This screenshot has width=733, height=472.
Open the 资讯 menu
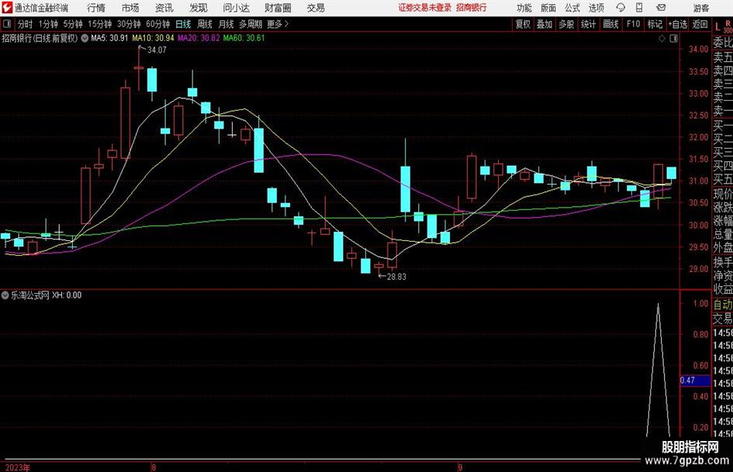pyautogui.click(x=164, y=8)
